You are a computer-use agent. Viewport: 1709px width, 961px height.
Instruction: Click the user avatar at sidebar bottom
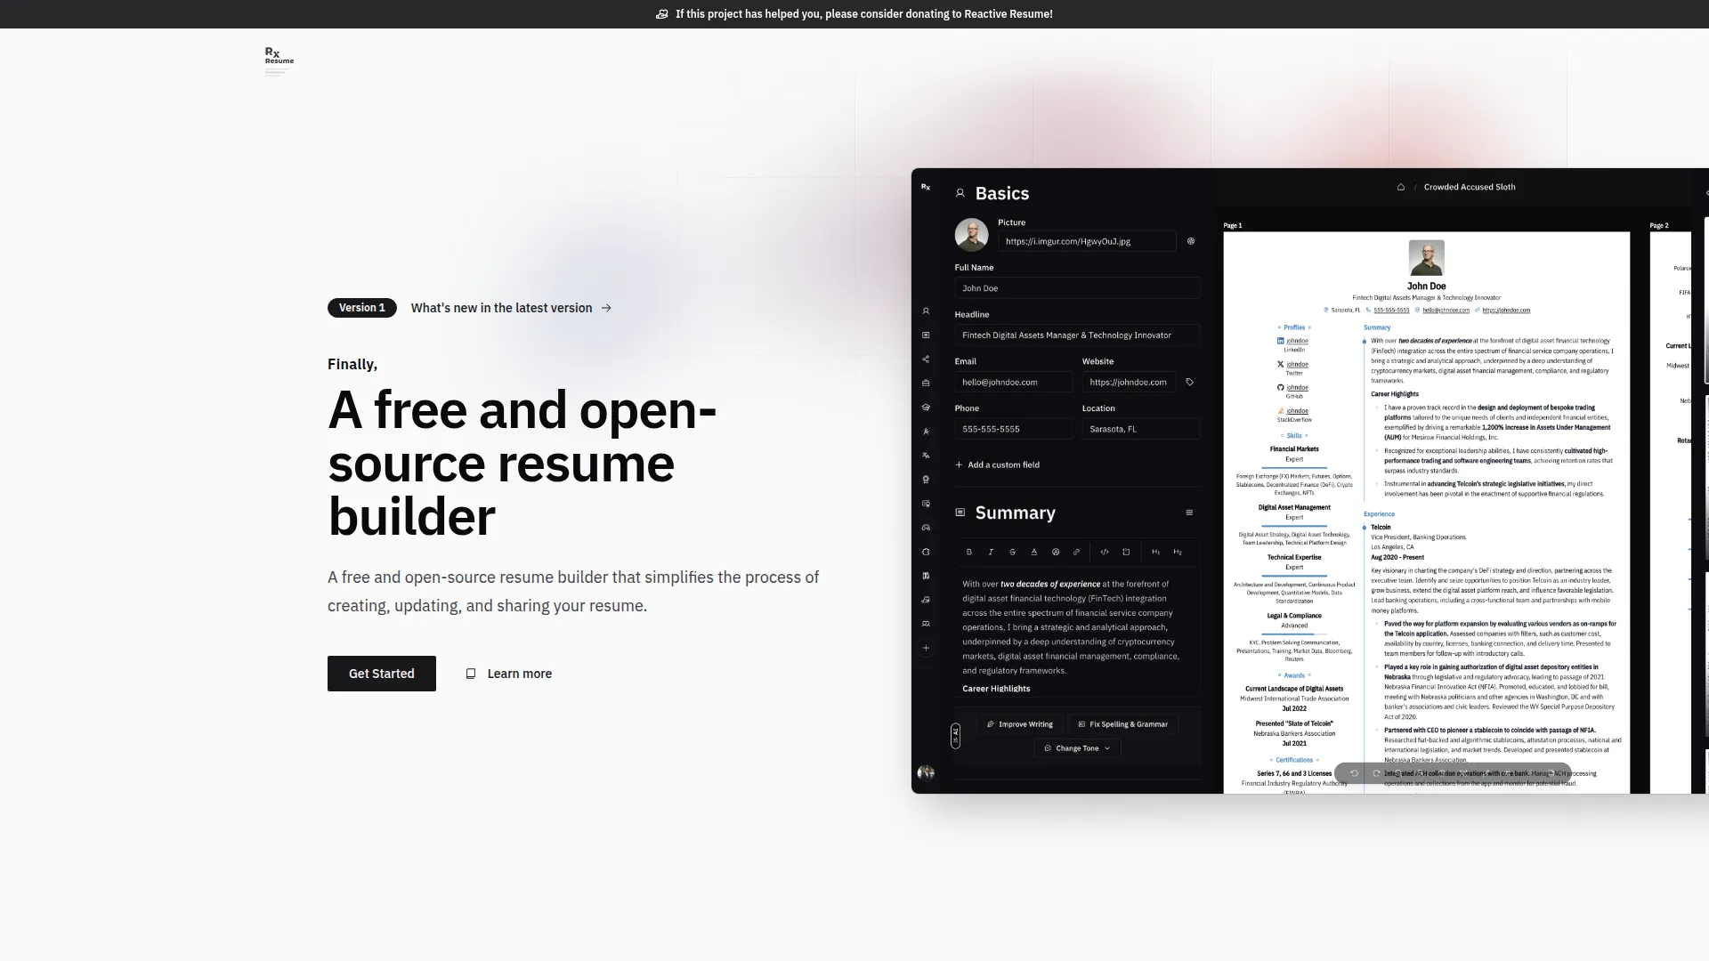pos(926,772)
